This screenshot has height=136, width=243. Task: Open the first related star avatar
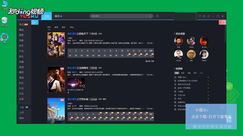(178, 41)
